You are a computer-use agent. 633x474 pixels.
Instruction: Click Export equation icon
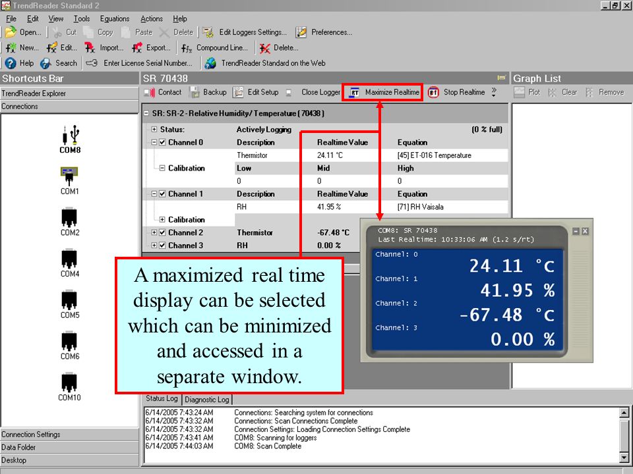click(x=137, y=48)
